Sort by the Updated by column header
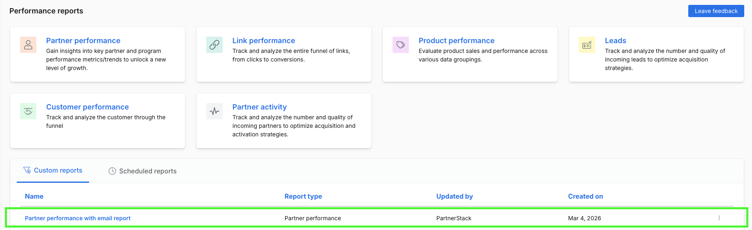Viewport: 752px width, 230px height. pyautogui.click(x=454, y=196)
